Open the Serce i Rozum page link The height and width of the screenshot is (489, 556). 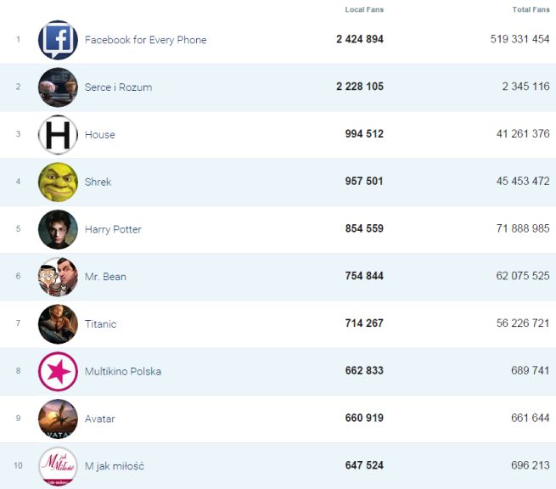pos(118,87)
